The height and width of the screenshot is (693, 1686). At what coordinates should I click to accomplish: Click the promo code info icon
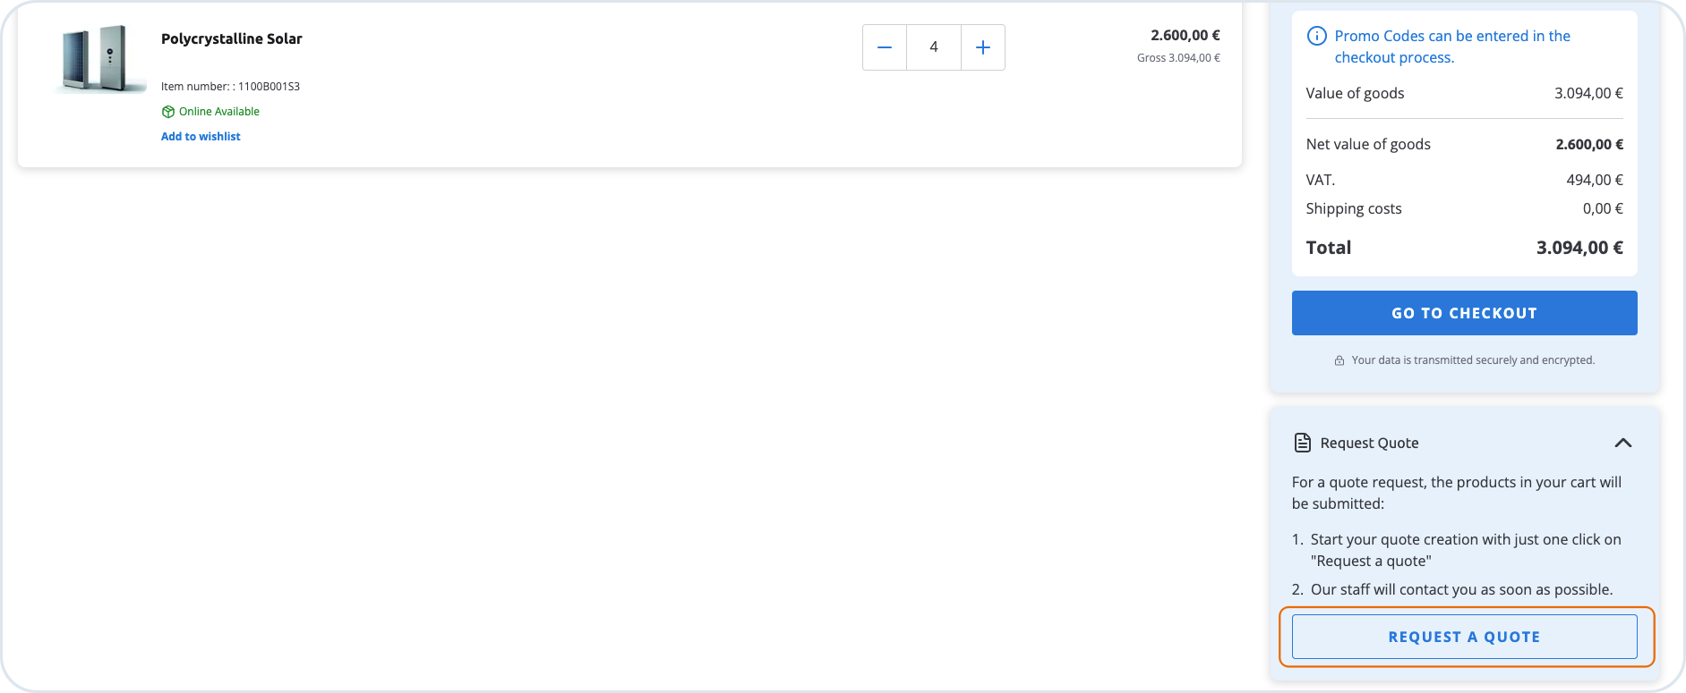coord(1316,36)
